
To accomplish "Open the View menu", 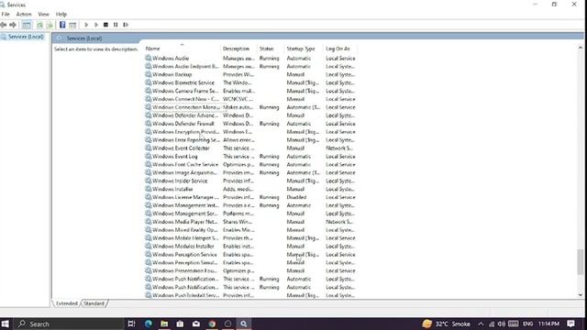I will coord(43,15).
